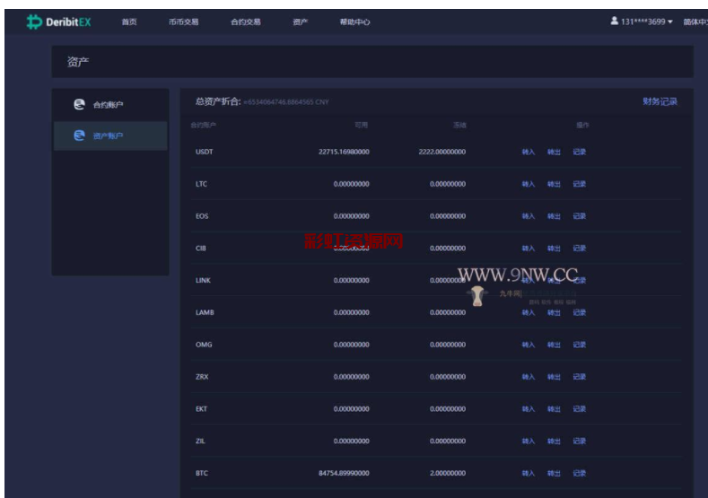Click 转入 for the USDT row
The width and height of the screenshot is (708, 498).
[529, 152]
